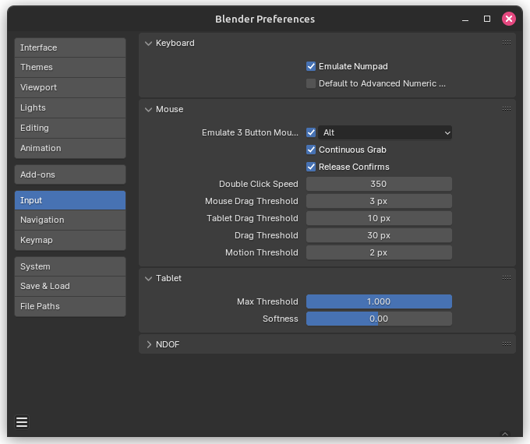The image size is (530, 444).
Task: Click the Tablet Drag Threshold field
Action: tap(379, 218)
